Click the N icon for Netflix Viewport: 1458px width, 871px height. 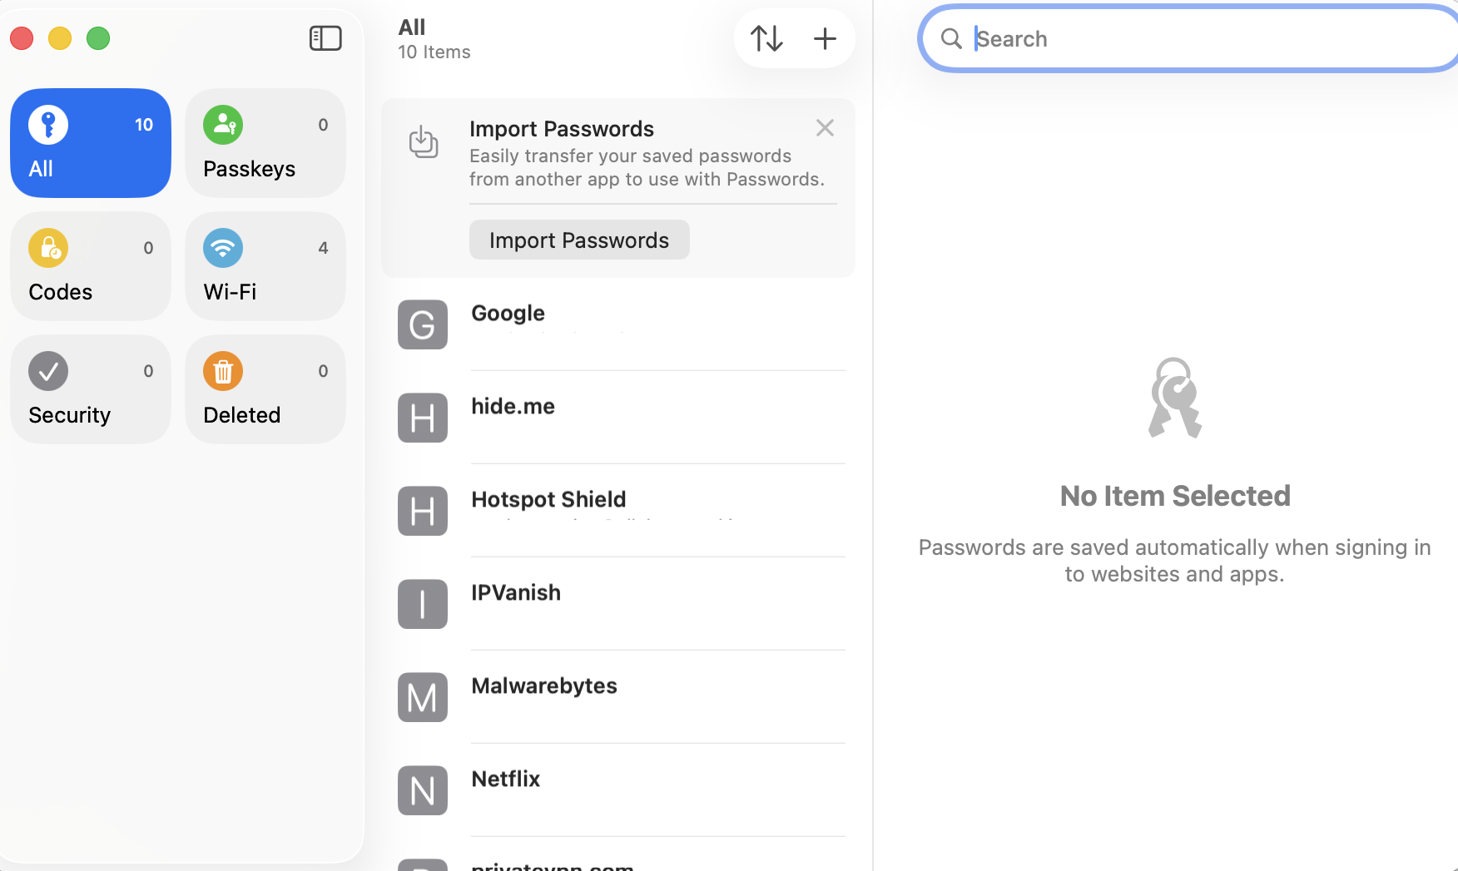tap(423, 790)
